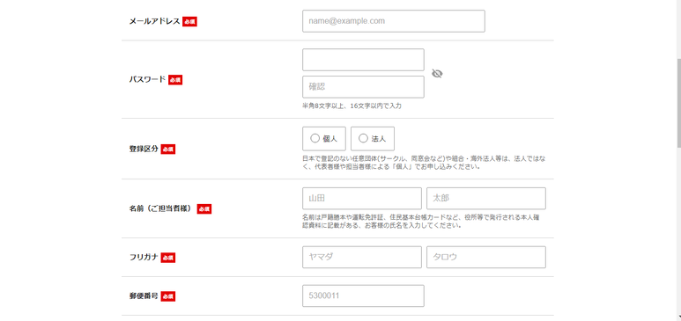Click the 名前は戸籍謄本 note text
Image resolution: width=681 pixels, height=321 pixels.
pyautogui.click(x=421, y=222)
